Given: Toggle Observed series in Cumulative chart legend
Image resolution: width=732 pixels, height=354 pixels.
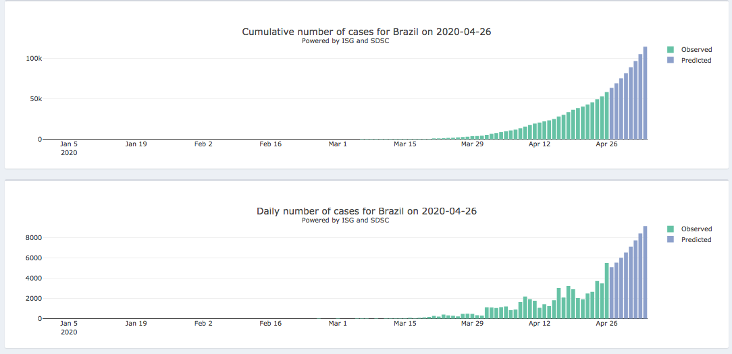Looking at the screenshot, I should coord(696,50).
